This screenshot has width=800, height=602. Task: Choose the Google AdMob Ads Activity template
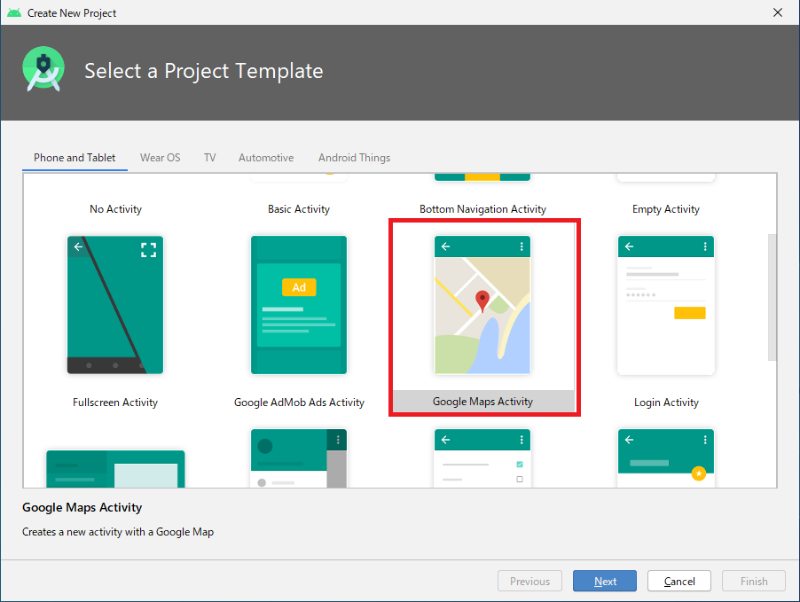click(x=299, y=305)
